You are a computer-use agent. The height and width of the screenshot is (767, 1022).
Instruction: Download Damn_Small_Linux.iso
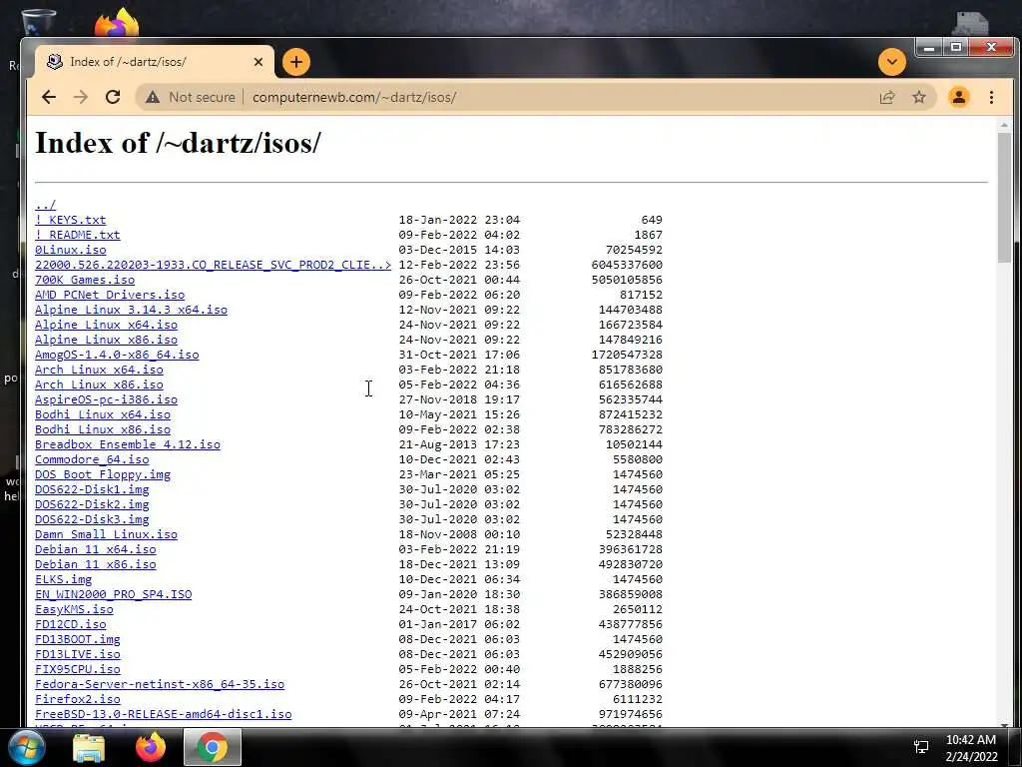click(x=106, y=535)
